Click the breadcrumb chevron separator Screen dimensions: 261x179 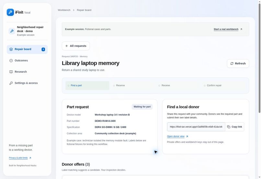pyautogui.click(x=74, y=10)
